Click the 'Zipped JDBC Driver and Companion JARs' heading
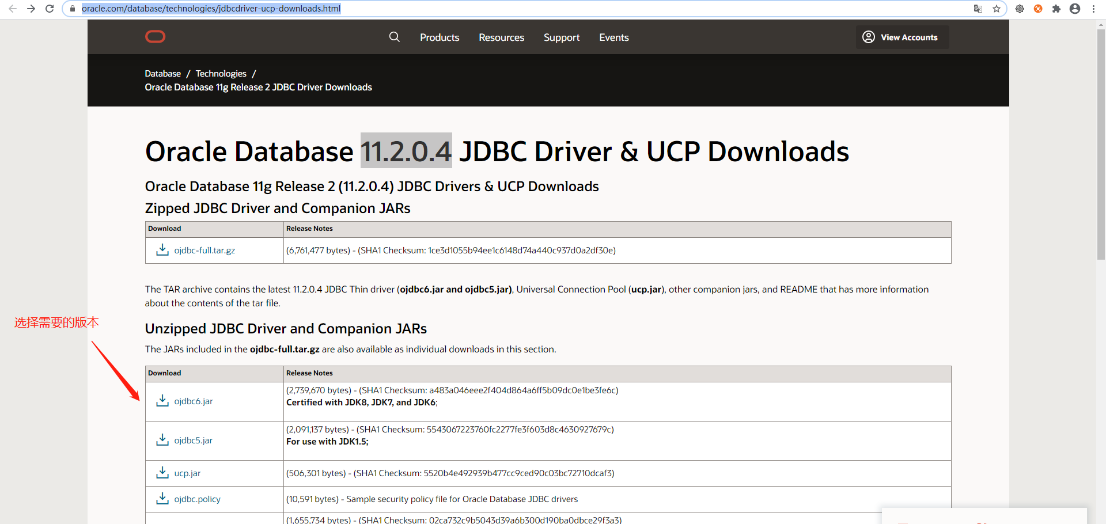 point(278,208)
